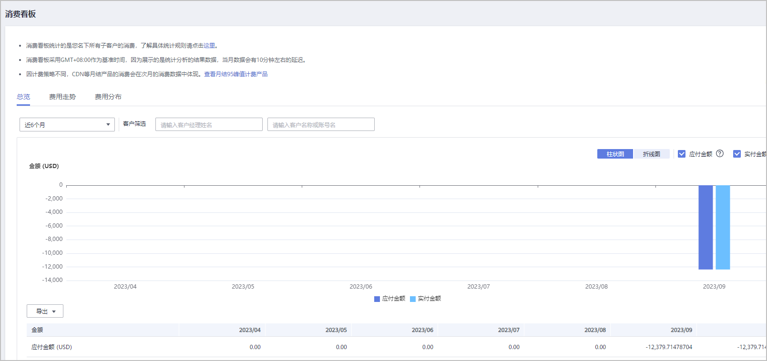The height and width of the screenshot is (361, 767).
Task: Switch the chart to 折线图 view
Action: [x=651, y=154]
